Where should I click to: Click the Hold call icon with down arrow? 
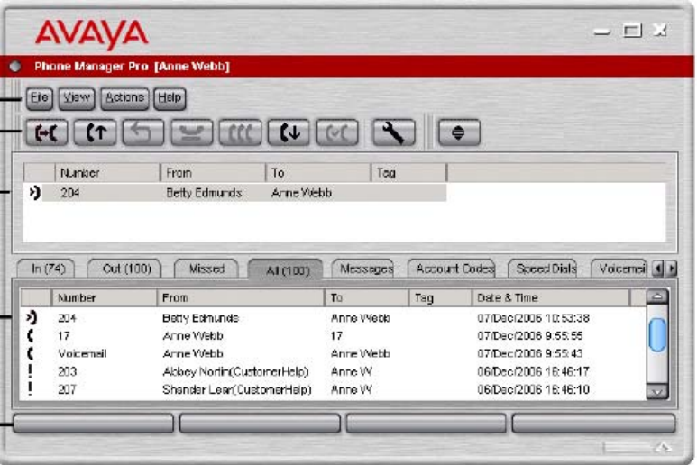(x=289, y=132)
